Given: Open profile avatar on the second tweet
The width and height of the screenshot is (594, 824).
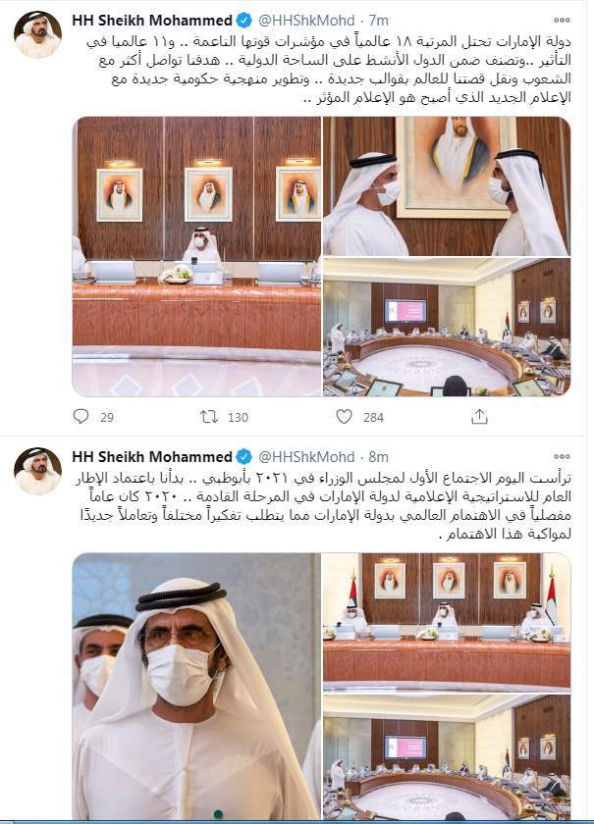Looking at the screenshot, I should (x=38, y=471).
